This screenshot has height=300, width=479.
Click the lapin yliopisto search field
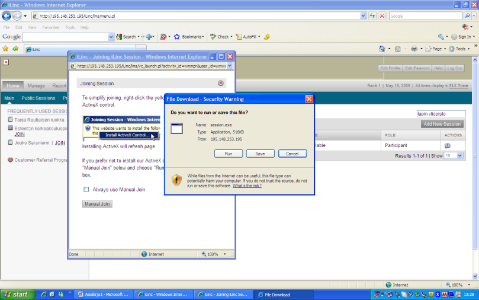click(441, 114)
